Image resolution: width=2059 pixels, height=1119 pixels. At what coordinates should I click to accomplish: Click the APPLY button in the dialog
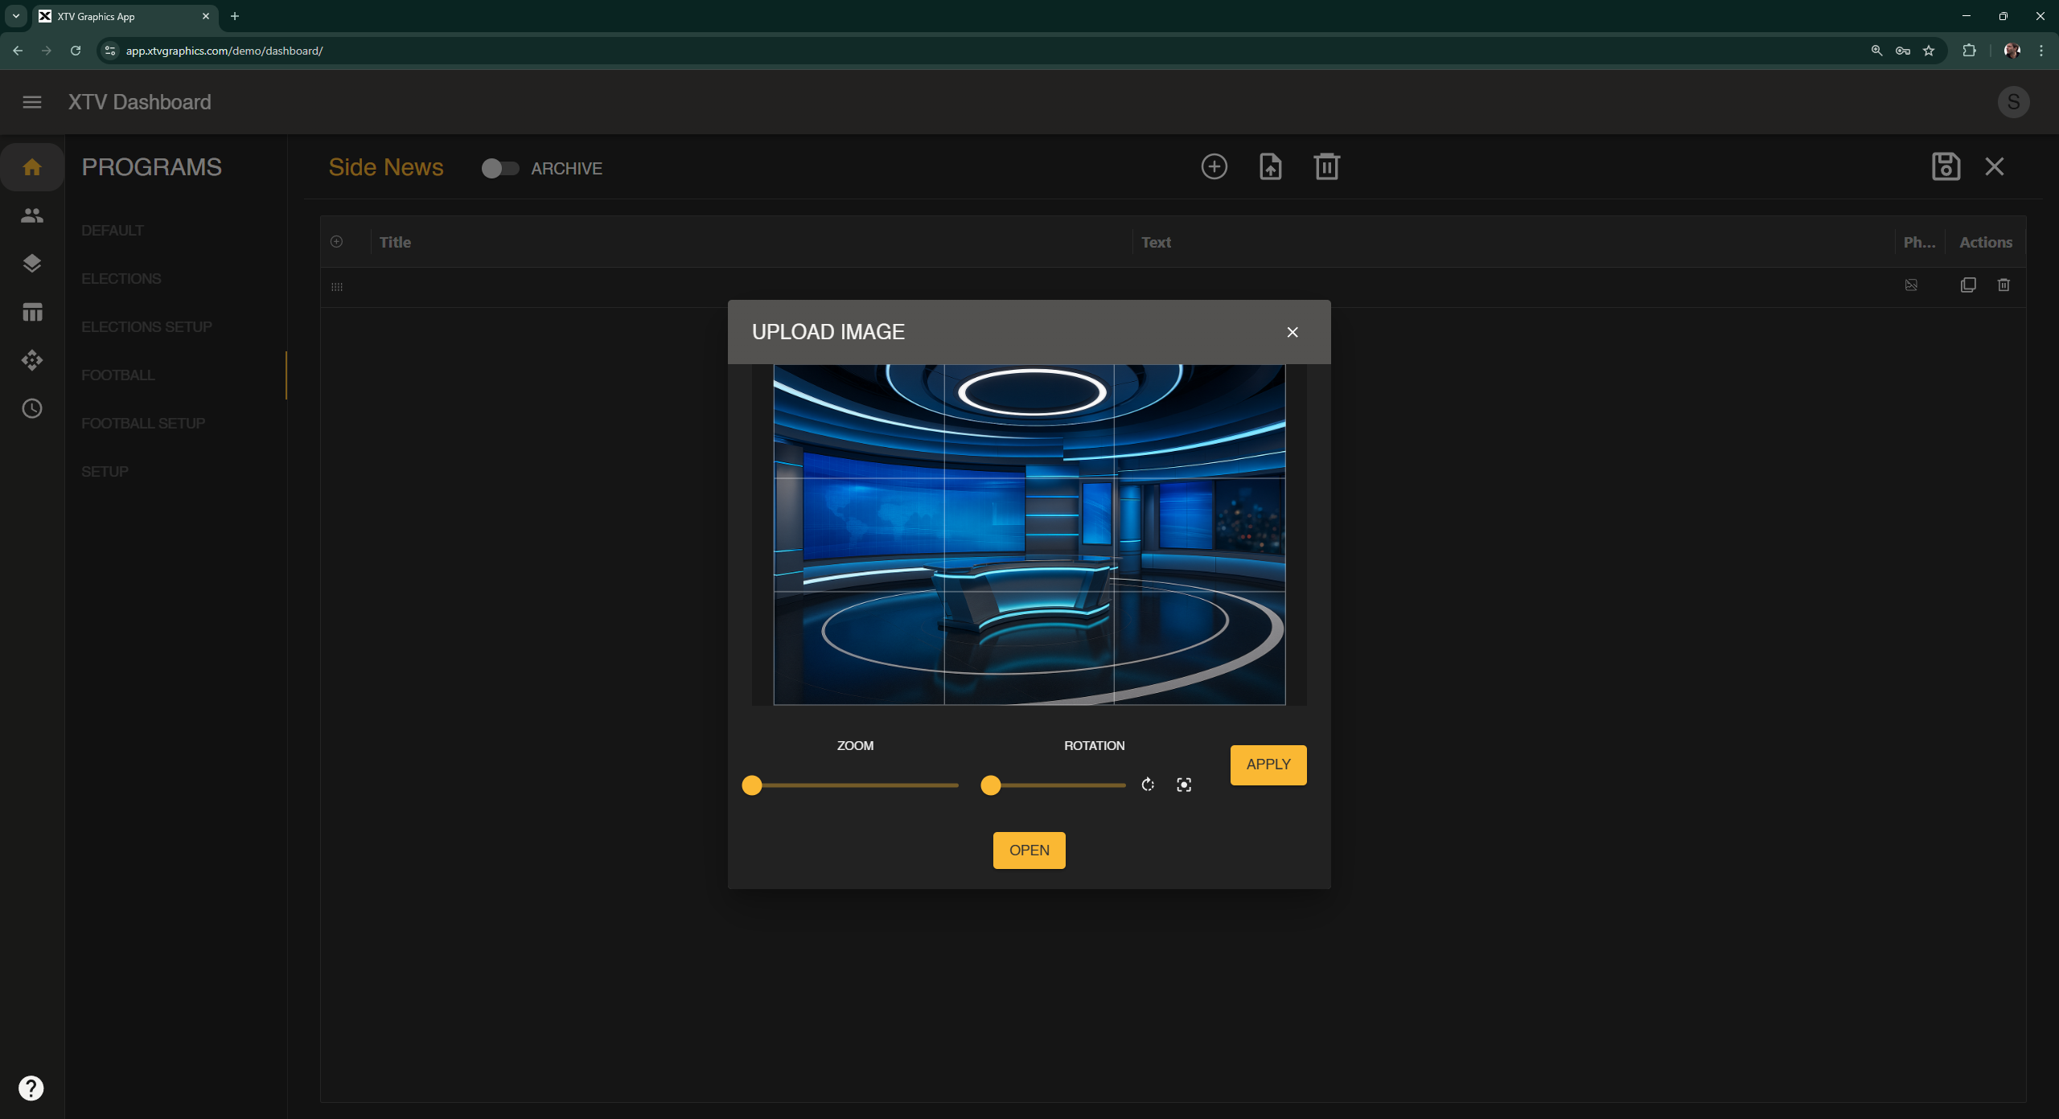tap(1268, 764)
